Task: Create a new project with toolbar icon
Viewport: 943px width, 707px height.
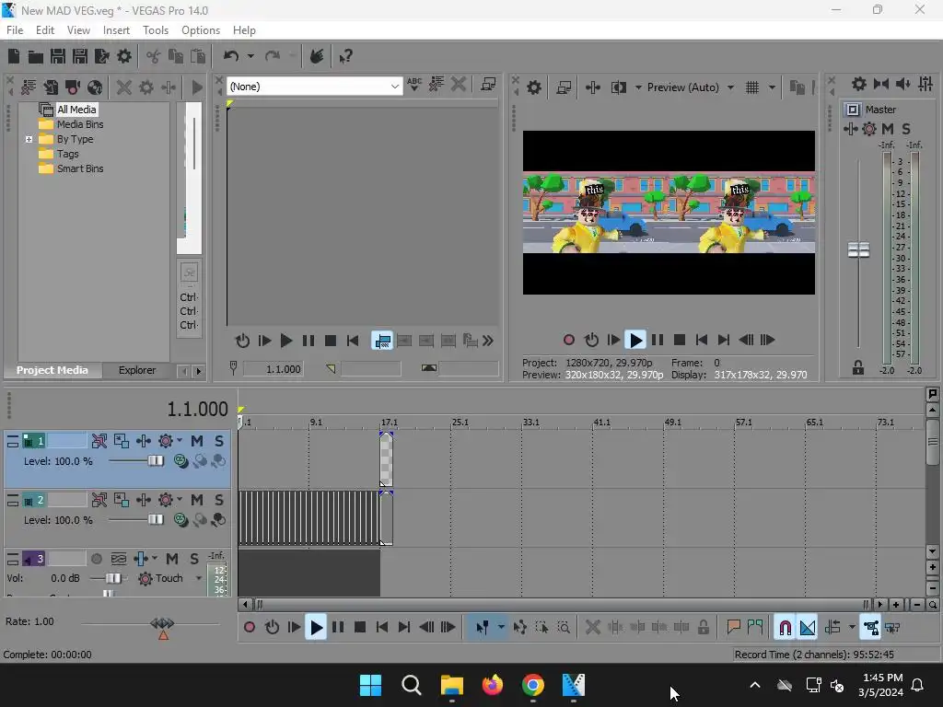Action: coord(14,56)
